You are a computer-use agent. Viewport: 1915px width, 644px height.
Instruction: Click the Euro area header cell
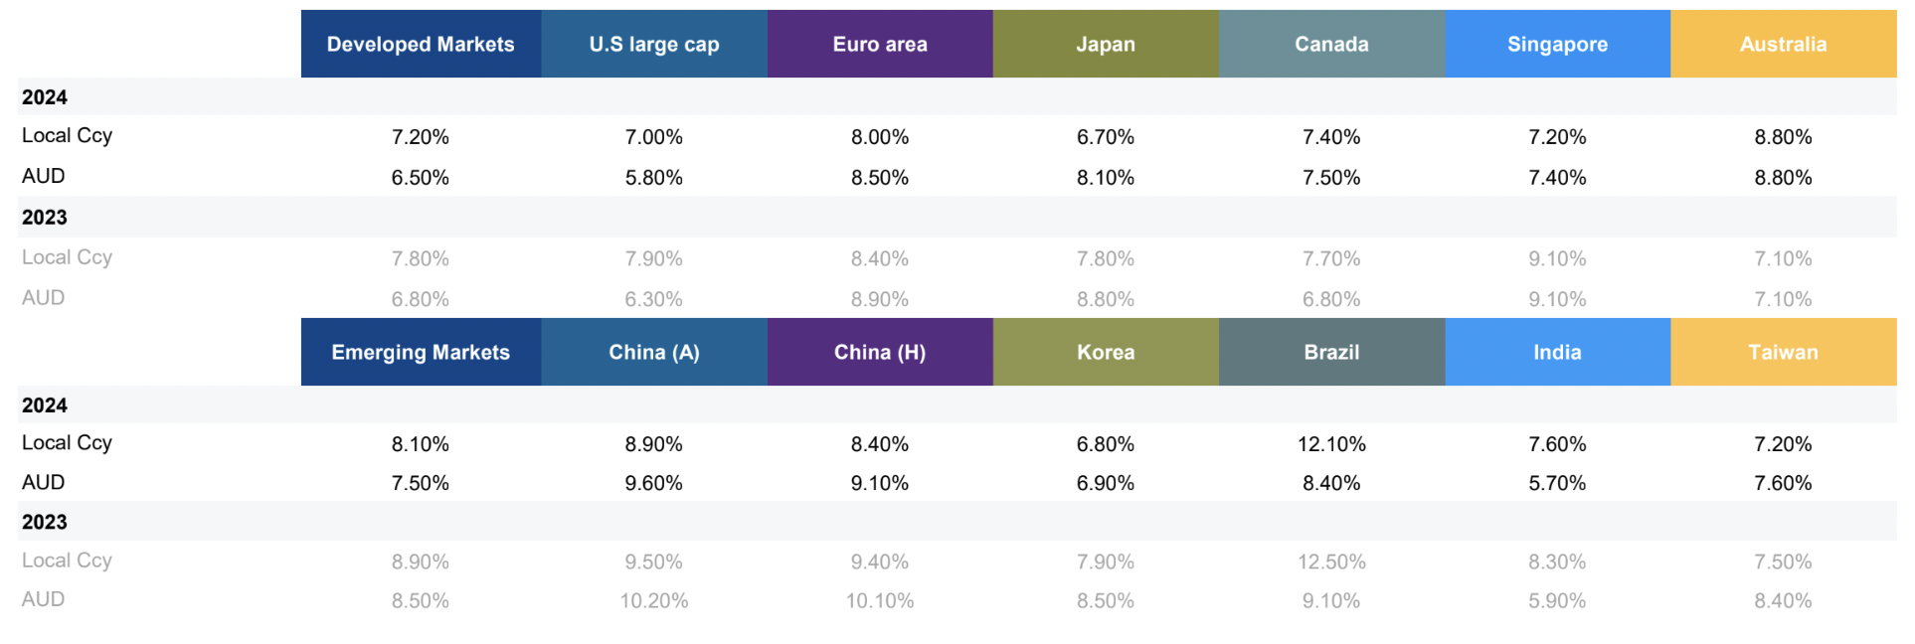880,45
